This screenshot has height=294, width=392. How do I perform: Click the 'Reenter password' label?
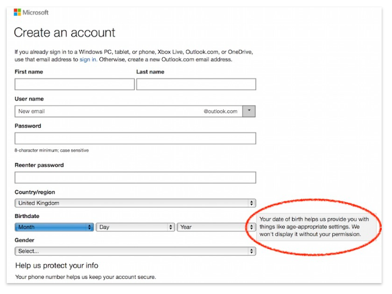39,165
